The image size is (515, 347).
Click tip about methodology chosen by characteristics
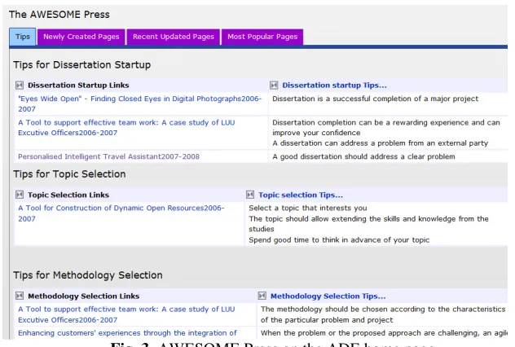coord(383,314)
